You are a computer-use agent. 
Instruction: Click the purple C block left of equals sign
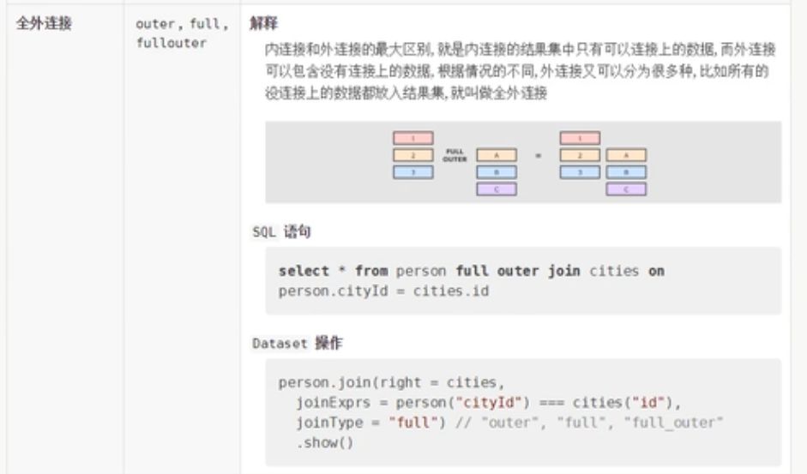(495, 189)
